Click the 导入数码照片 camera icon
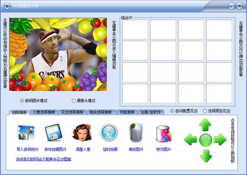The height and width of the screenshot is (175, 247). point(27,134)
